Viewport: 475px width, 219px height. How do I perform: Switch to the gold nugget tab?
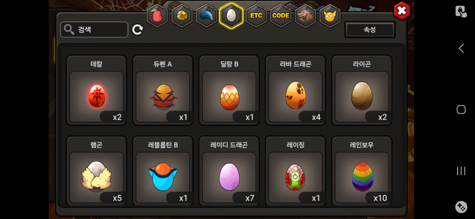tap(182, 16)
